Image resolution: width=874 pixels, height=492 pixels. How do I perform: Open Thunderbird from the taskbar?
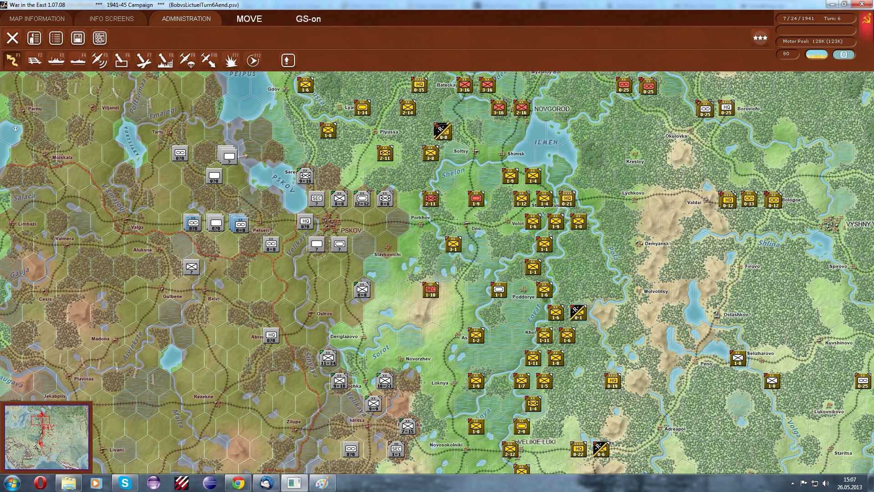tap(266, 483)
